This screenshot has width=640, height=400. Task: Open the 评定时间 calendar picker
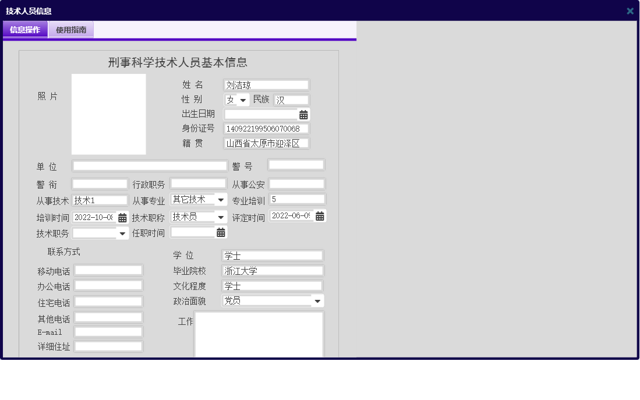319,215
